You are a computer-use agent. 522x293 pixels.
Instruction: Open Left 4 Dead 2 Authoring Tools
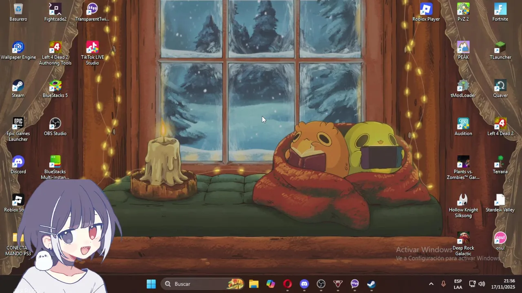55,53
